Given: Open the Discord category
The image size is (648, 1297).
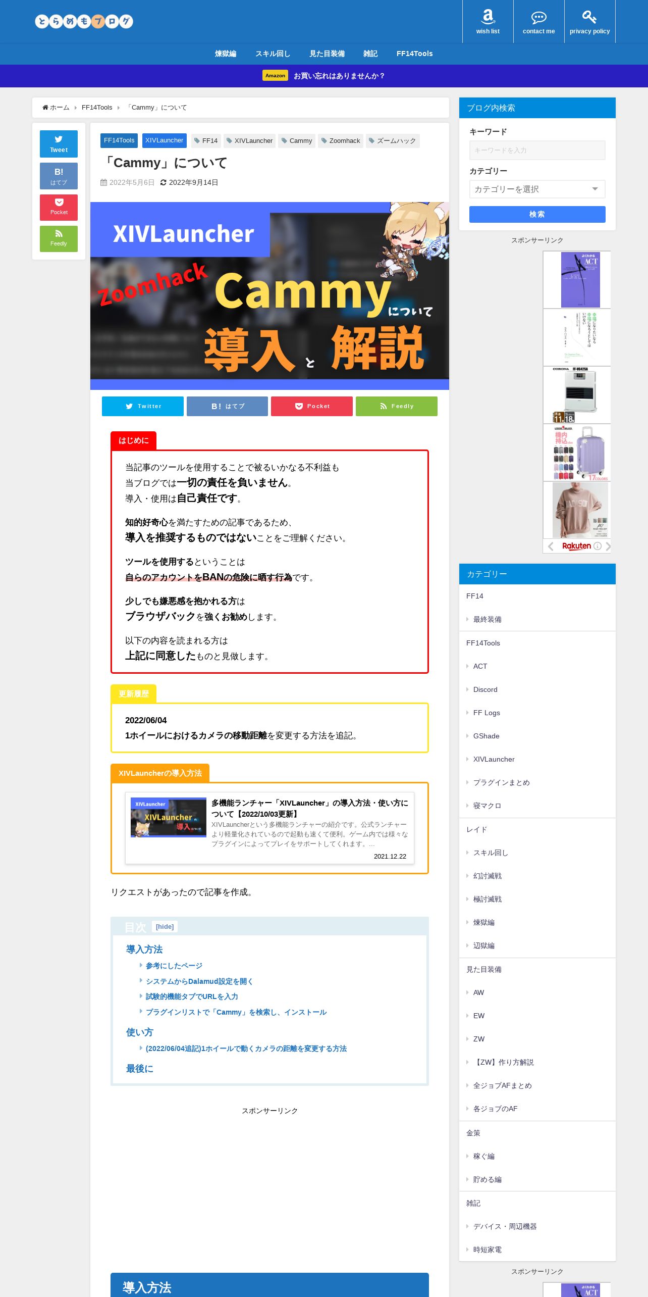Looking at the screenshot, I should click(485, 689).
